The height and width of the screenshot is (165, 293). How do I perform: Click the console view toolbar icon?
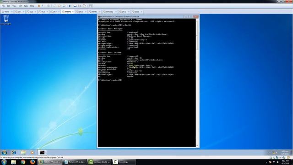[x=91, y=6]
